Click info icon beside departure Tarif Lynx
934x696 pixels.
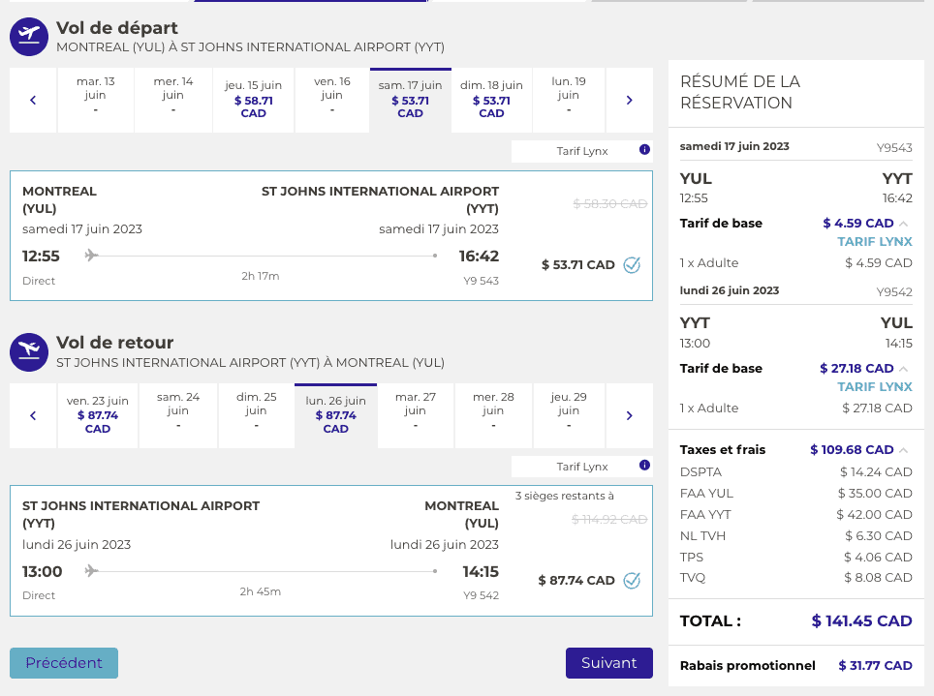pos(644,150)
